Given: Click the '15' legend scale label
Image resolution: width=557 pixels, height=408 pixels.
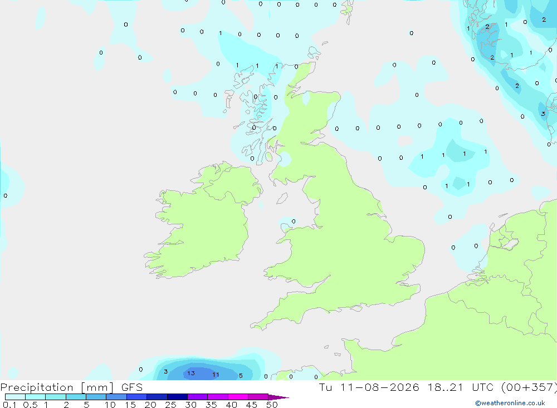Looking at the screenshot, I should tap(130, 405).
